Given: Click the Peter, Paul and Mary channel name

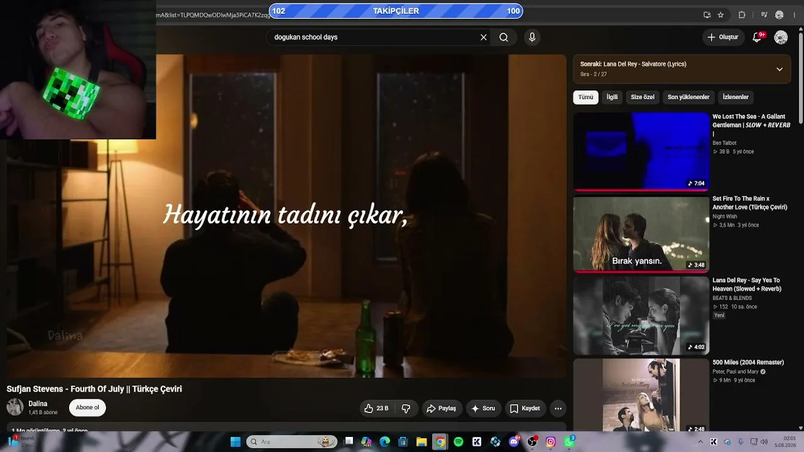Looking at the screenshot, I should (736, 372).
